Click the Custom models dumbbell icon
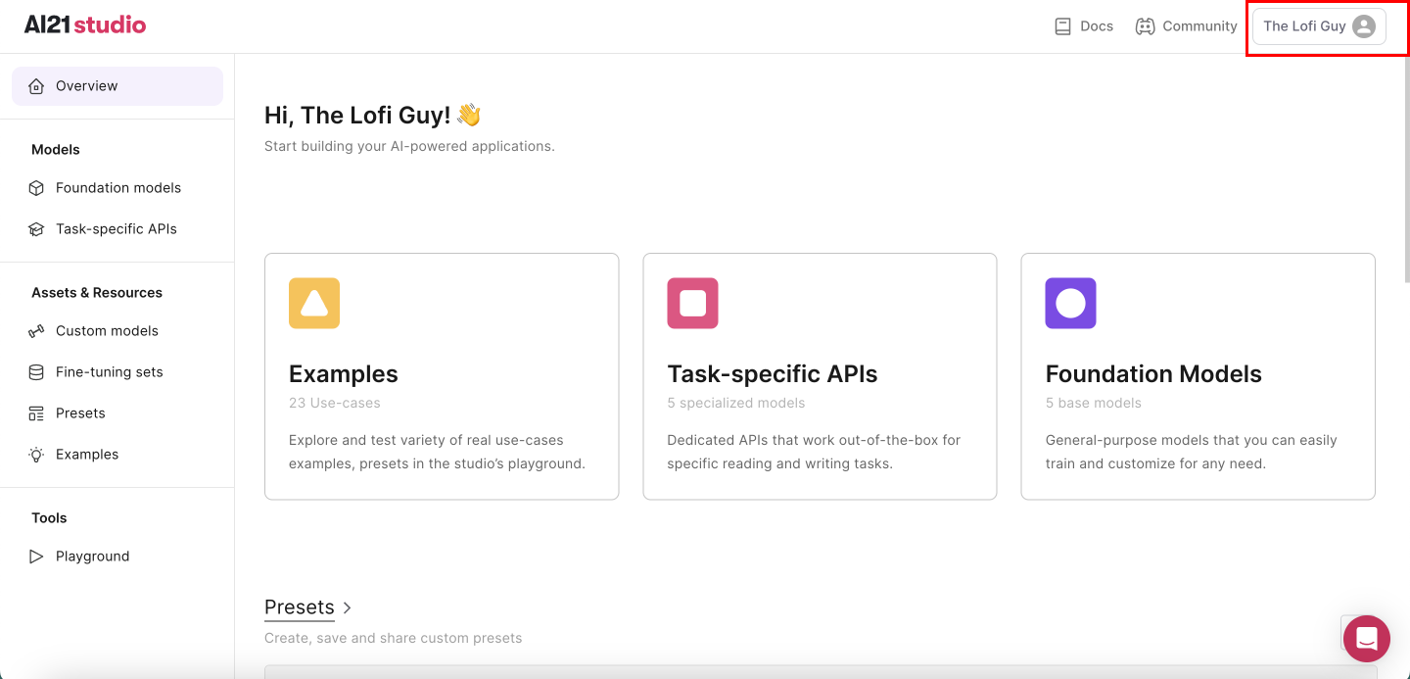This screenshot has width=1410, height=679. (x=36, y=331)
